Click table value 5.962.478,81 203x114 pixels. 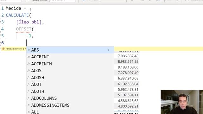point(128,90)
